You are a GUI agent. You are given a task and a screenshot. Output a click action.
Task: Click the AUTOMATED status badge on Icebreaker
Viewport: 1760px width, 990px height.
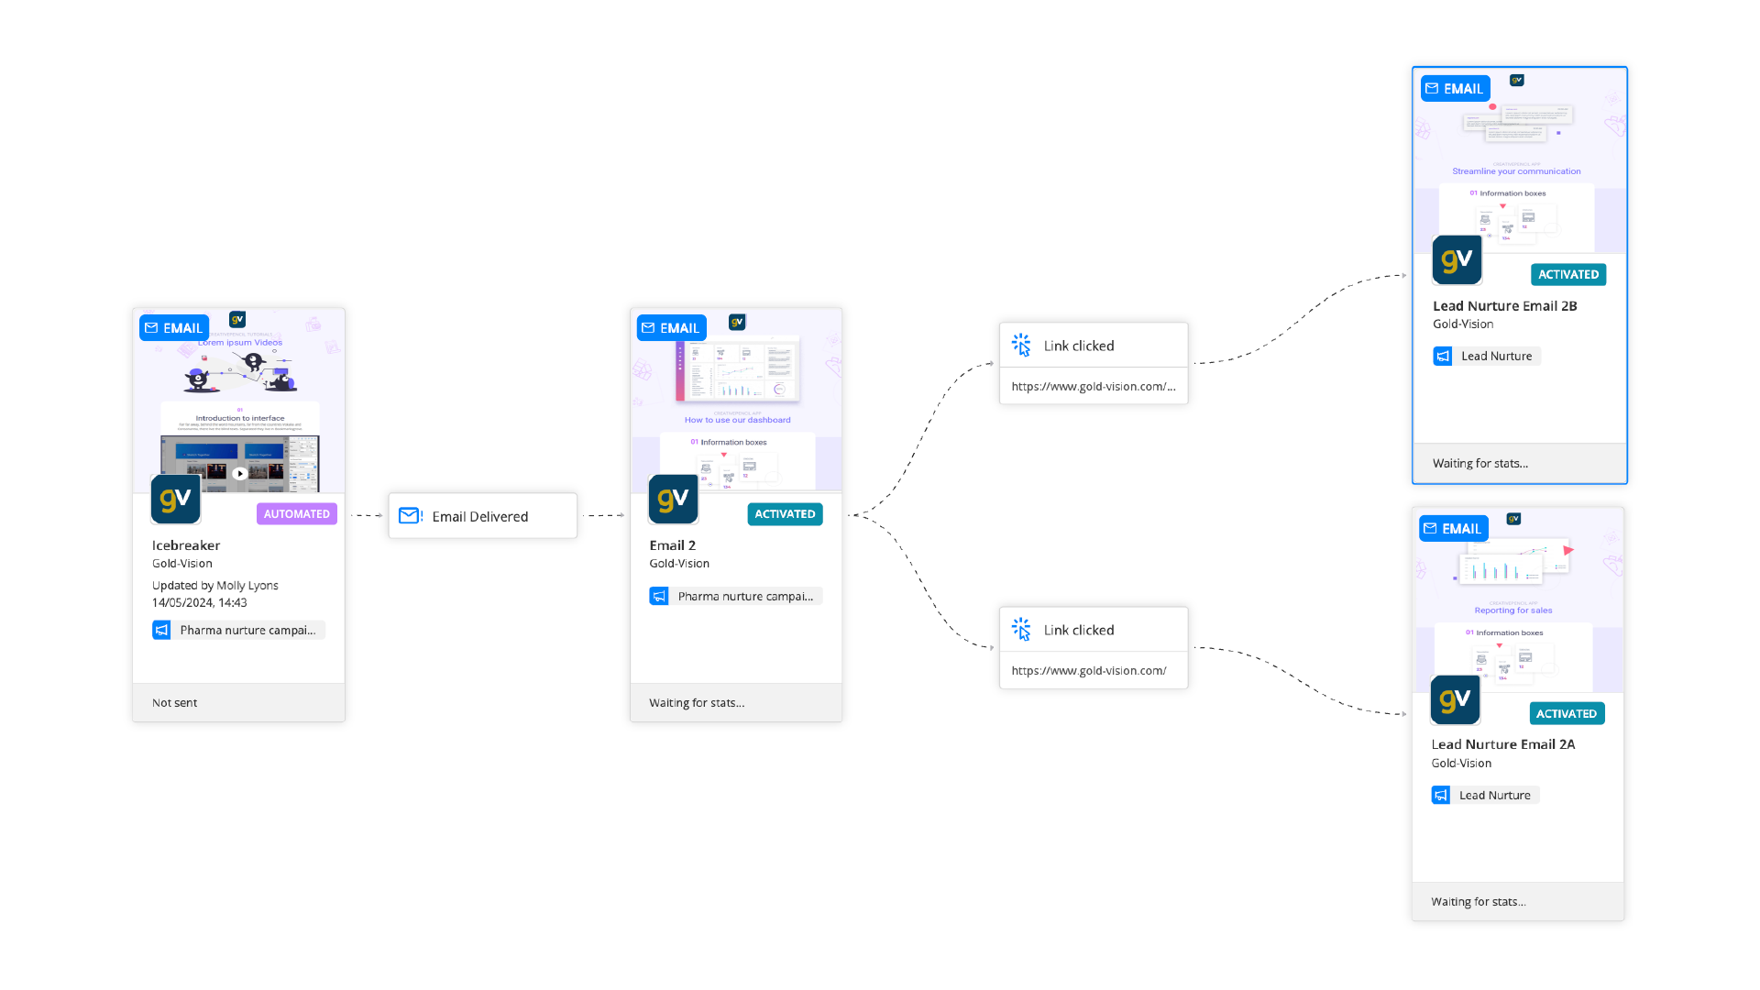pyautogui.click(x=297, y=514)
